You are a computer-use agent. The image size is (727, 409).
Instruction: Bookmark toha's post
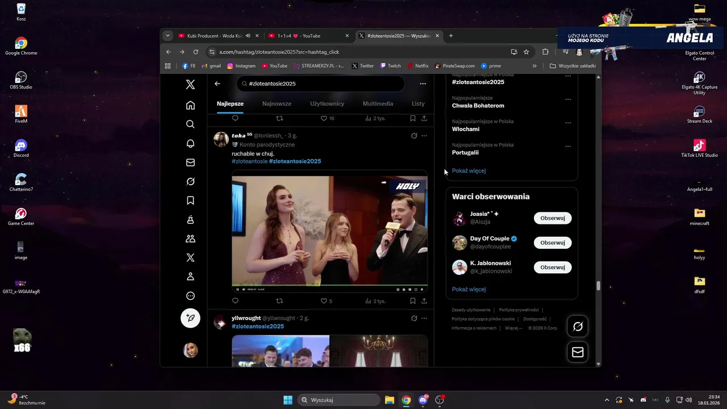coord(413,301)
